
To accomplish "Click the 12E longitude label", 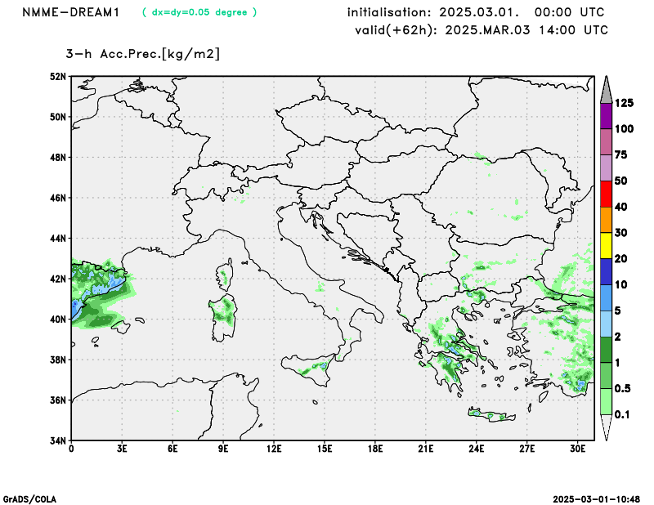I will tap(274, 449).
